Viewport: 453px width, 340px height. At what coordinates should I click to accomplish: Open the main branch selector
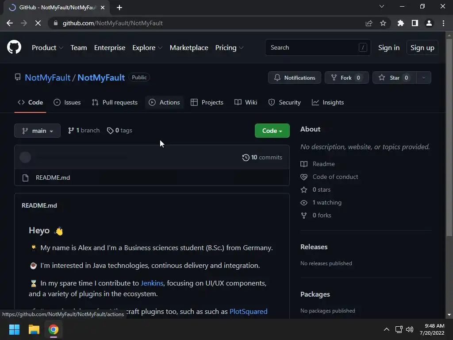click(x=37, y=131)
